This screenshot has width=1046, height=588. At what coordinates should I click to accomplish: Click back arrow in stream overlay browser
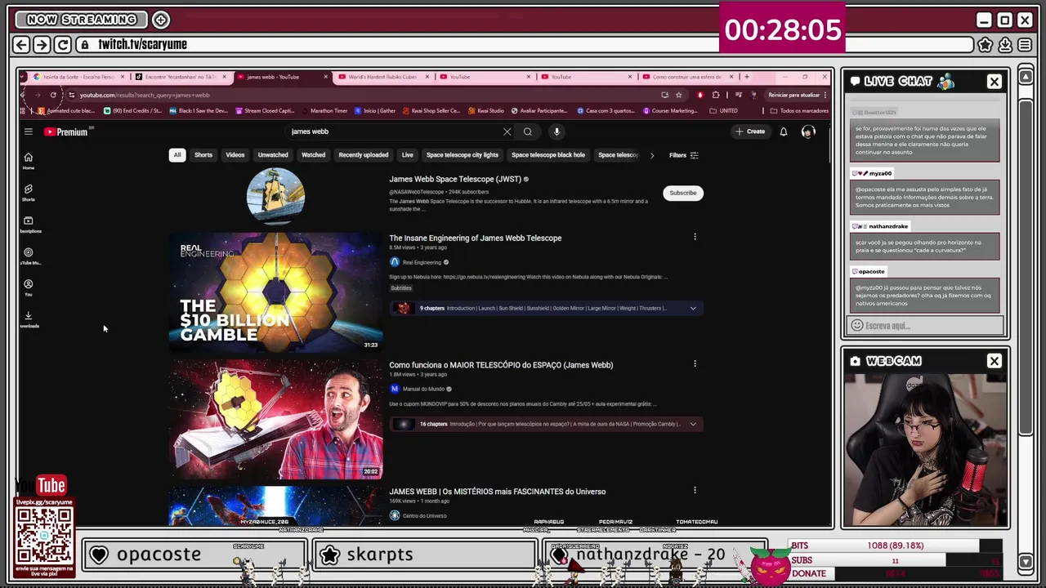[x=21, y=44]
